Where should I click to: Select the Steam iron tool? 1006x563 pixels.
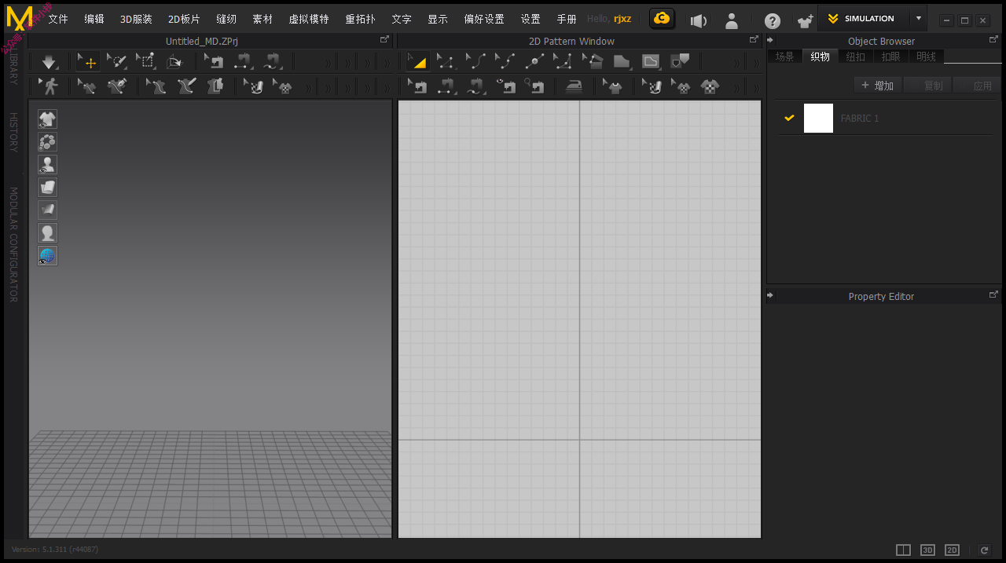[x=575, y=86]
